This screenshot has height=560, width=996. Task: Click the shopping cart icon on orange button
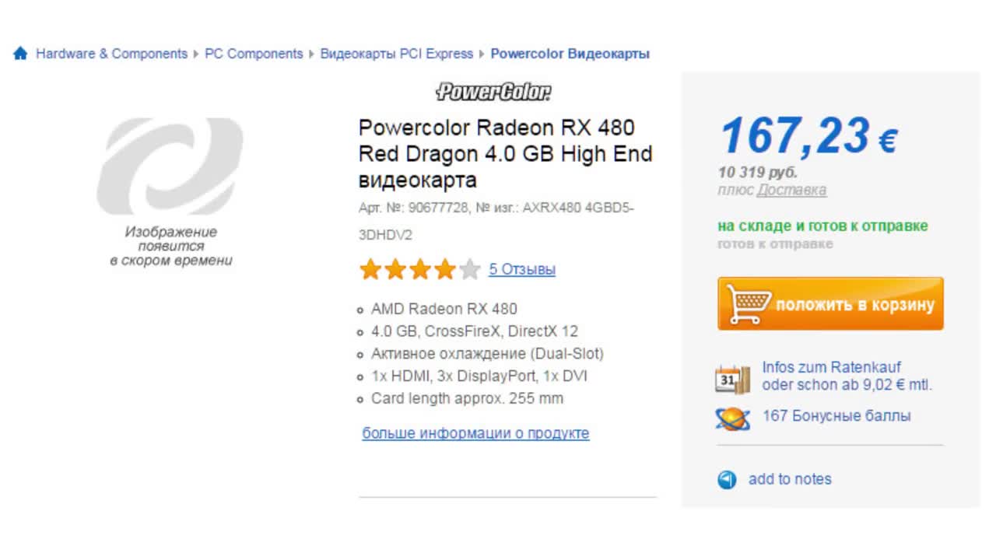[x=749, y=304]
